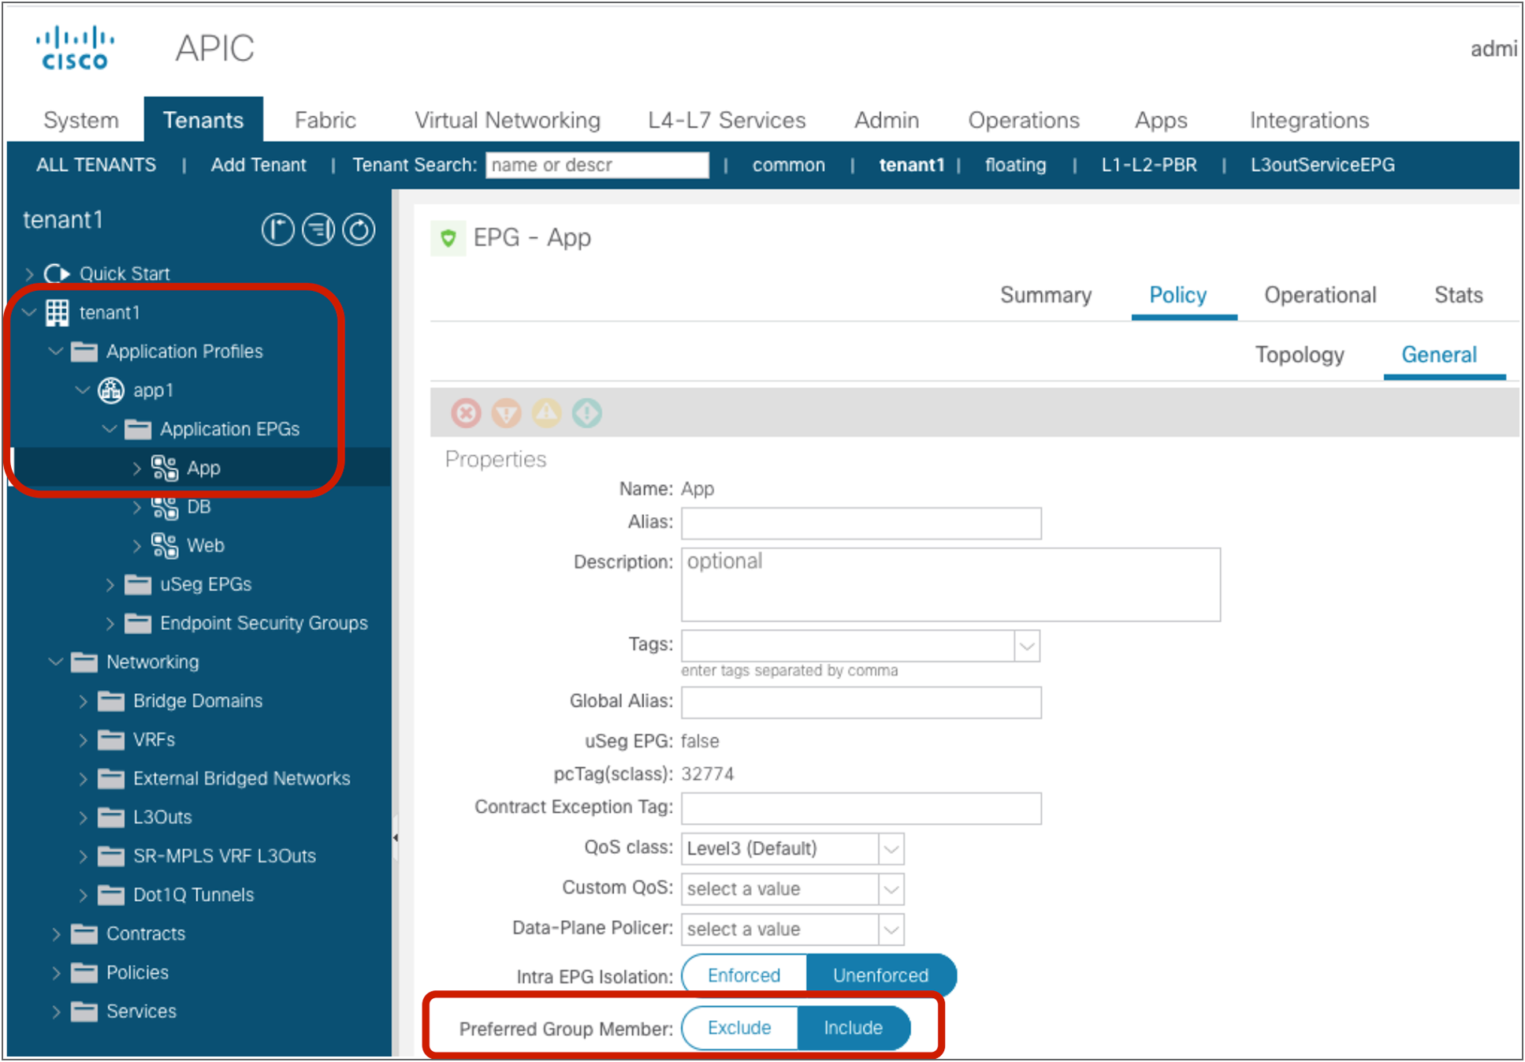Image resolution: width=1525 pixels, height=1062 pixels.
Task: Select Dot1Q Tunnels in tree
Action: [x=193, y=895]
